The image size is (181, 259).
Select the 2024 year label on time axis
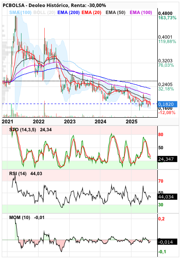[x=100, y=122]
